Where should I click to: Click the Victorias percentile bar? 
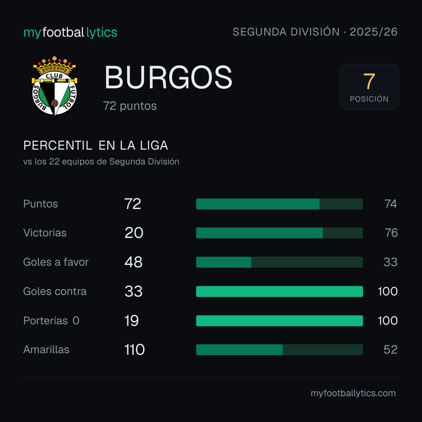[x=279, y=233]
